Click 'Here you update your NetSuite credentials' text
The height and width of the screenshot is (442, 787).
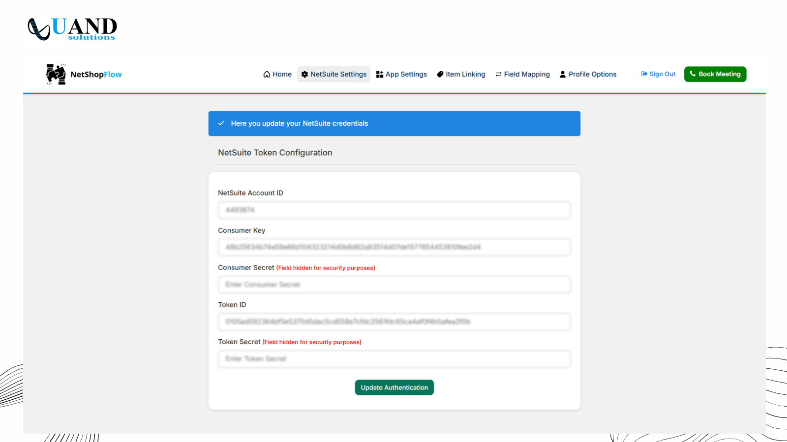click(300, 123)
